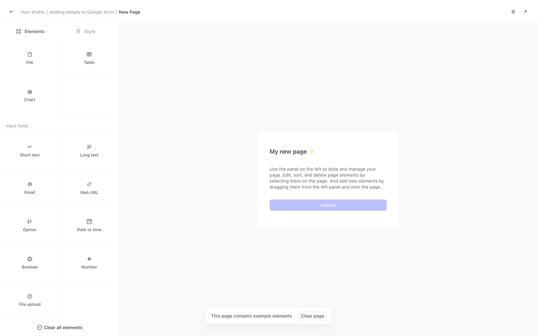The height and width of the screenshot is (336, 537).
Task: Select the Long text input element
Action: (x=89, y=151)
